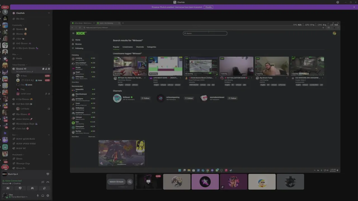358x201 pixels.
Task: Follow the mrbeastgaming channel on Kick
Action: point(189,98)
